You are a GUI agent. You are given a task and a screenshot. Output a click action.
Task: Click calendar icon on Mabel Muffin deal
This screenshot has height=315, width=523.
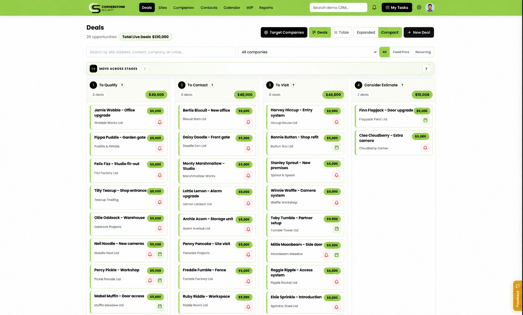(x=160, y=306)
